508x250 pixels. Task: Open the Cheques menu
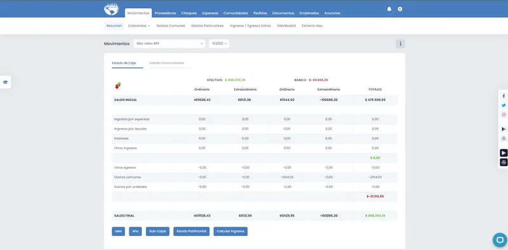click(x=189, y=13)
